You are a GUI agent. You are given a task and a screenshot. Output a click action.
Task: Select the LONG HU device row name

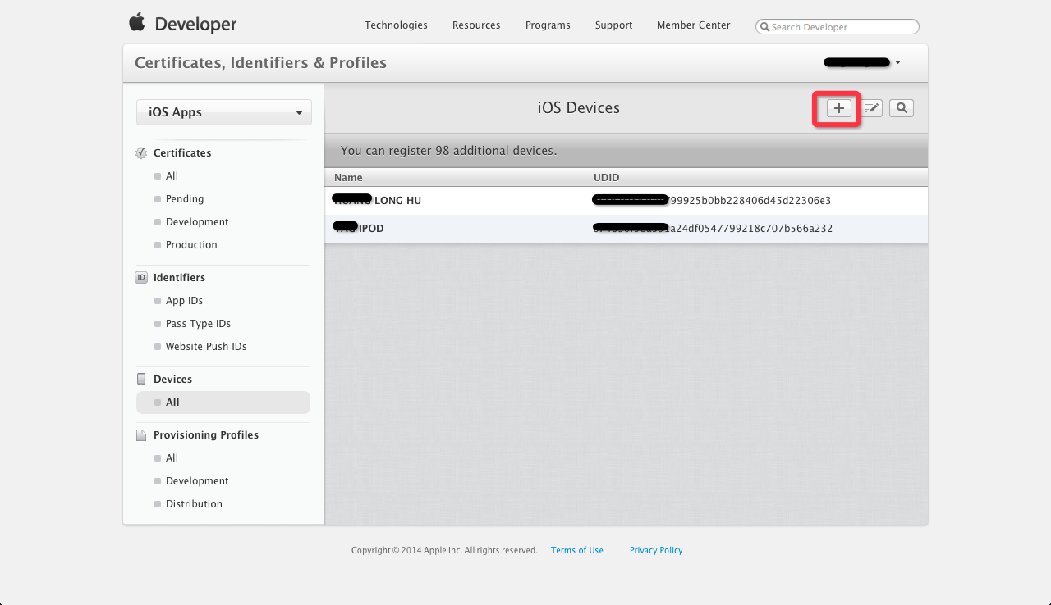(x=378, y=201)
